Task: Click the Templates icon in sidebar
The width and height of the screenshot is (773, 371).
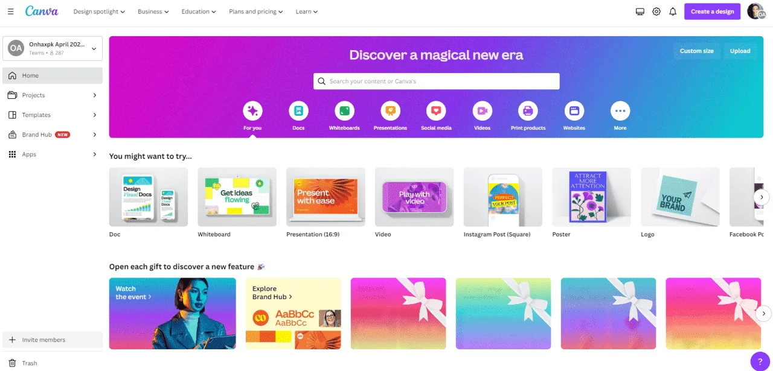Action: coord(12,115)
